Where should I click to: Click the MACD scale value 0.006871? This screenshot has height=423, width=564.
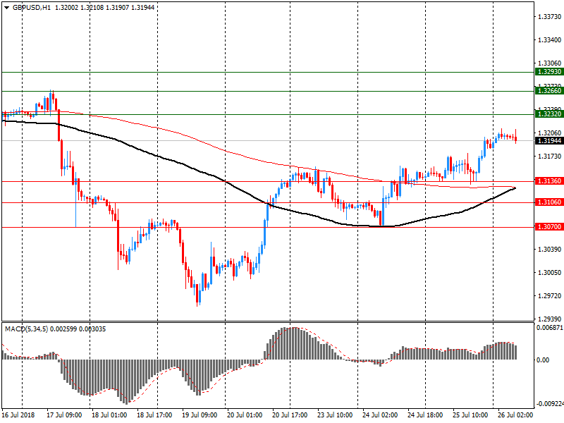point(549,328)
